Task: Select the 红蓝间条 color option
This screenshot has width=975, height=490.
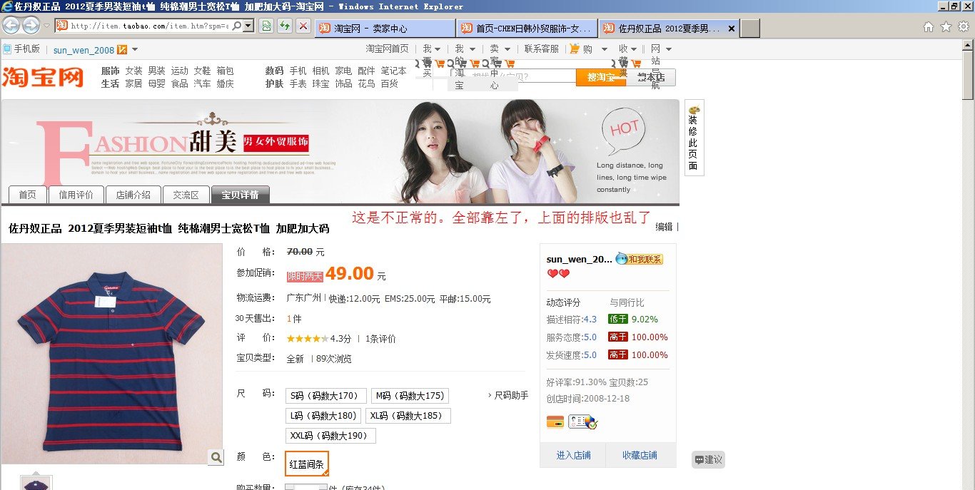Action: point(306,464)
